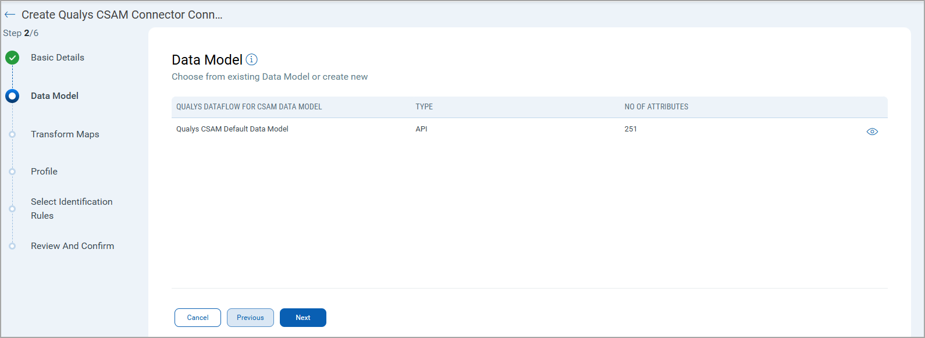925x338 pixels.
Task: Open the Data Model info icon
Action: 252,59
